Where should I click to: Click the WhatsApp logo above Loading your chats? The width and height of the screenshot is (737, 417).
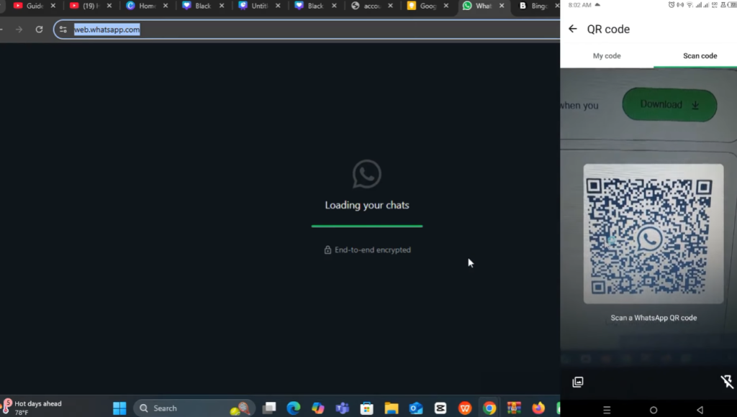(x=366, y=174)
